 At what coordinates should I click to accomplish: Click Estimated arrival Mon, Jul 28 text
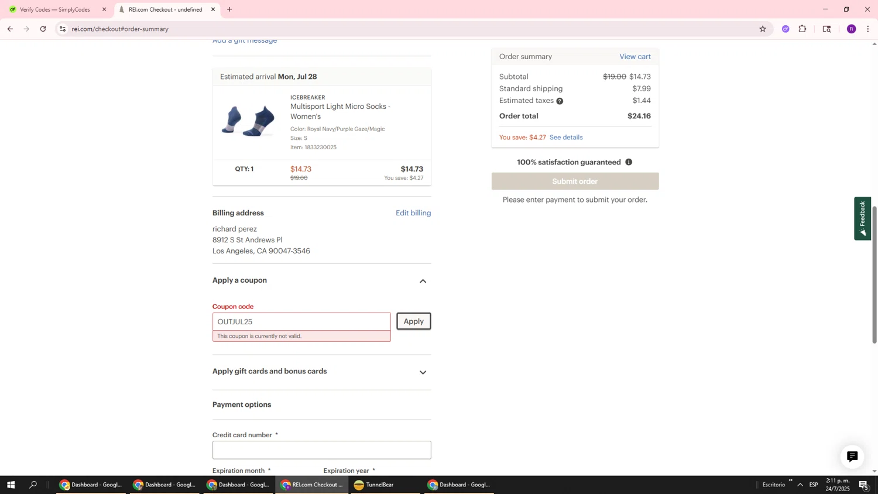(269, 77)
